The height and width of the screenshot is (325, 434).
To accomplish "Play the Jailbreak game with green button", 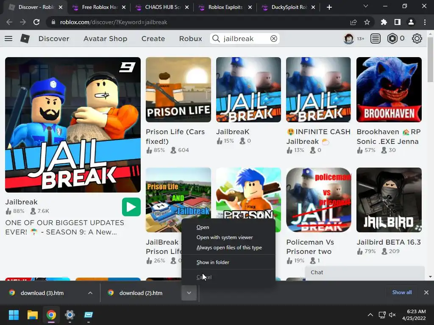I will pyautogui.click(x=131, y=207).
